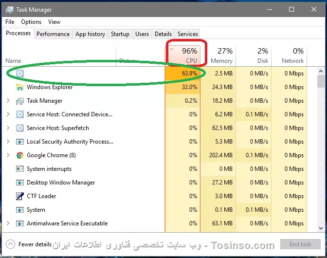Image resolution: width=327 pixels, height=258 pixels.
Task: Click the 202.4 MB memory value
Action: [x=221, y=155]
